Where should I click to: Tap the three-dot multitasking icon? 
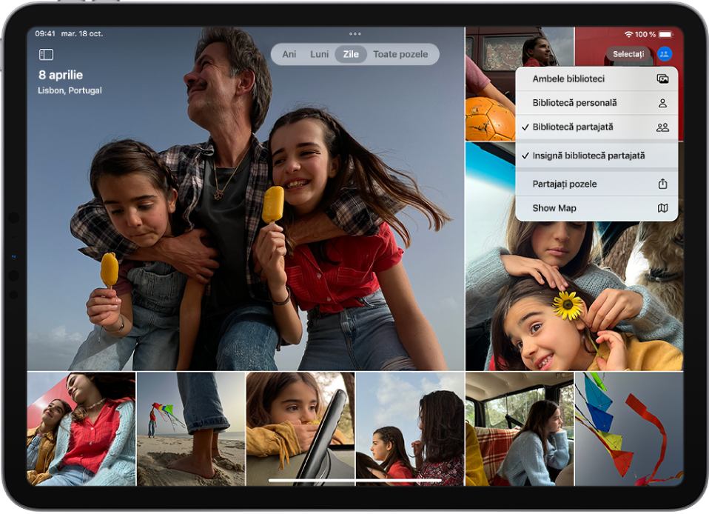(x=355, y=34)
